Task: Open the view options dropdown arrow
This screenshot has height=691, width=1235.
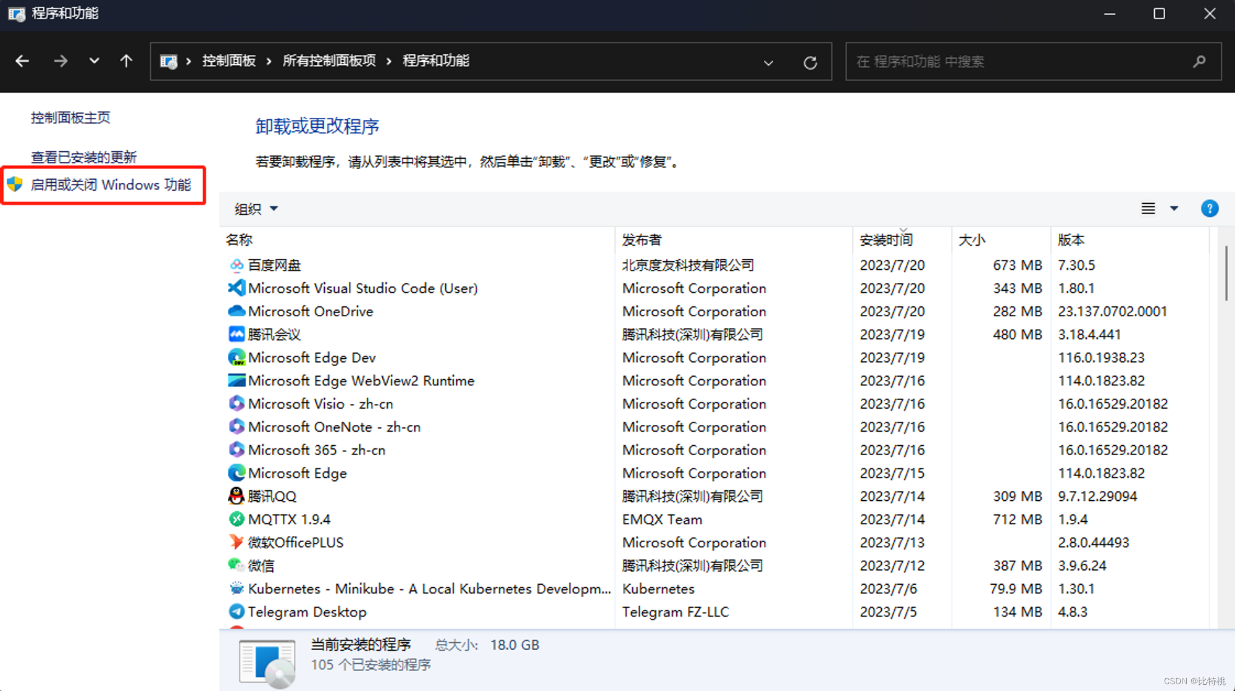Action: pos(1174,209)
